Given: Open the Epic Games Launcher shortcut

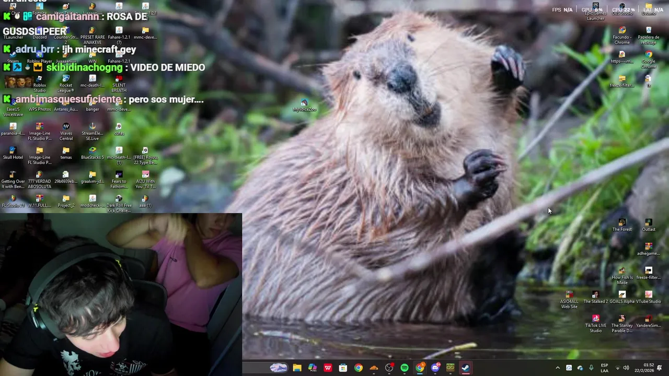Looking at the screenshot, I should coord(595,13).
